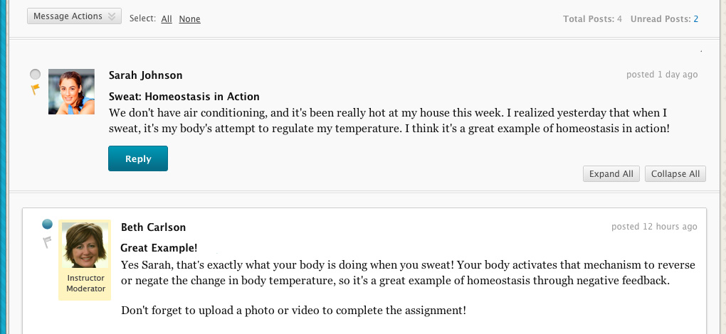
Task: Click the post title Sweat: Homeostasis in Action
Action: pos(184,97)
